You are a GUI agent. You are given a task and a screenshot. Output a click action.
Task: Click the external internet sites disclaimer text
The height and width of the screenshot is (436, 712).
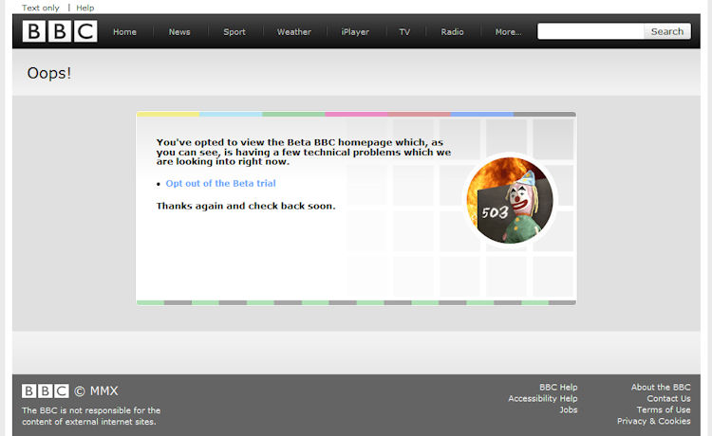91,415
